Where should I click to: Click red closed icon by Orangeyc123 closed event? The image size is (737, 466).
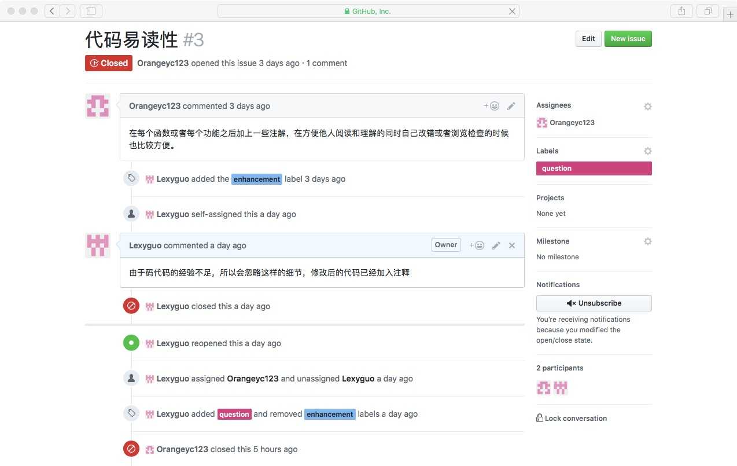tap(131, 449)
